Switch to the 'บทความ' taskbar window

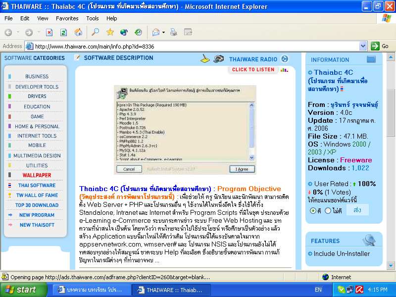(92, 290)
